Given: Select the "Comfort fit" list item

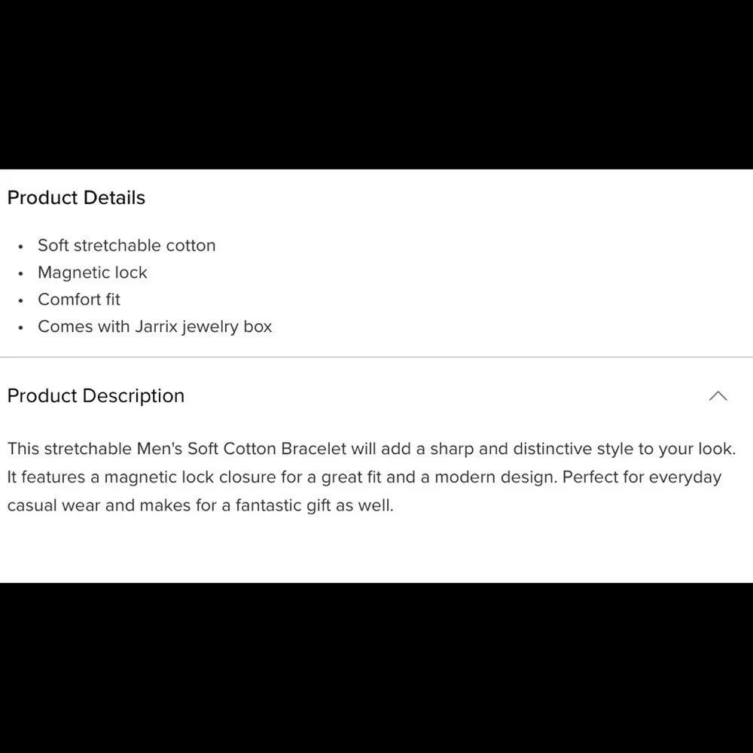Looking at the screenshot, I should coord(79,300).
